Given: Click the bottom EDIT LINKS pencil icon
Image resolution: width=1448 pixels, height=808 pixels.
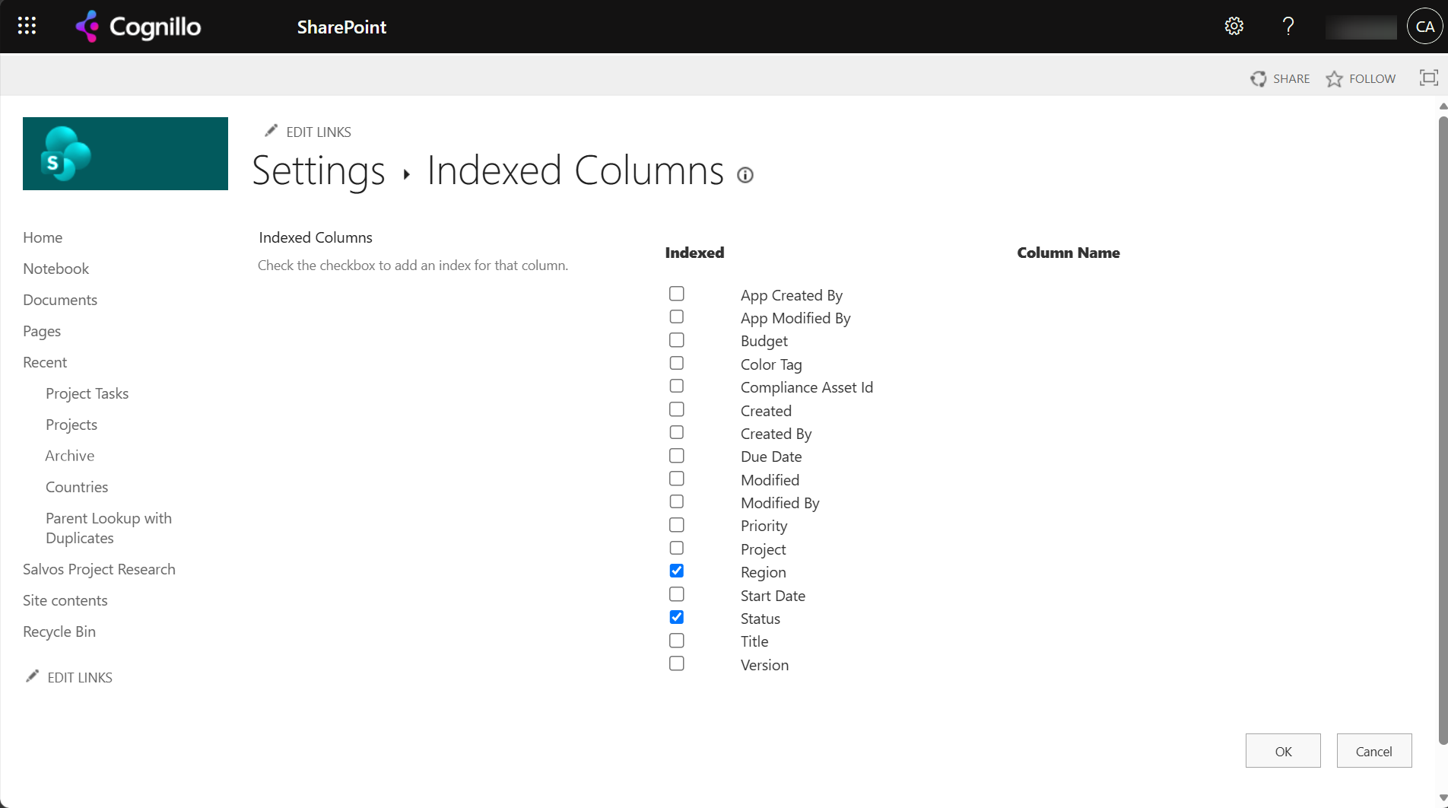Looking at the screenshot, I should pyautogui.click(x=32, y=676).
